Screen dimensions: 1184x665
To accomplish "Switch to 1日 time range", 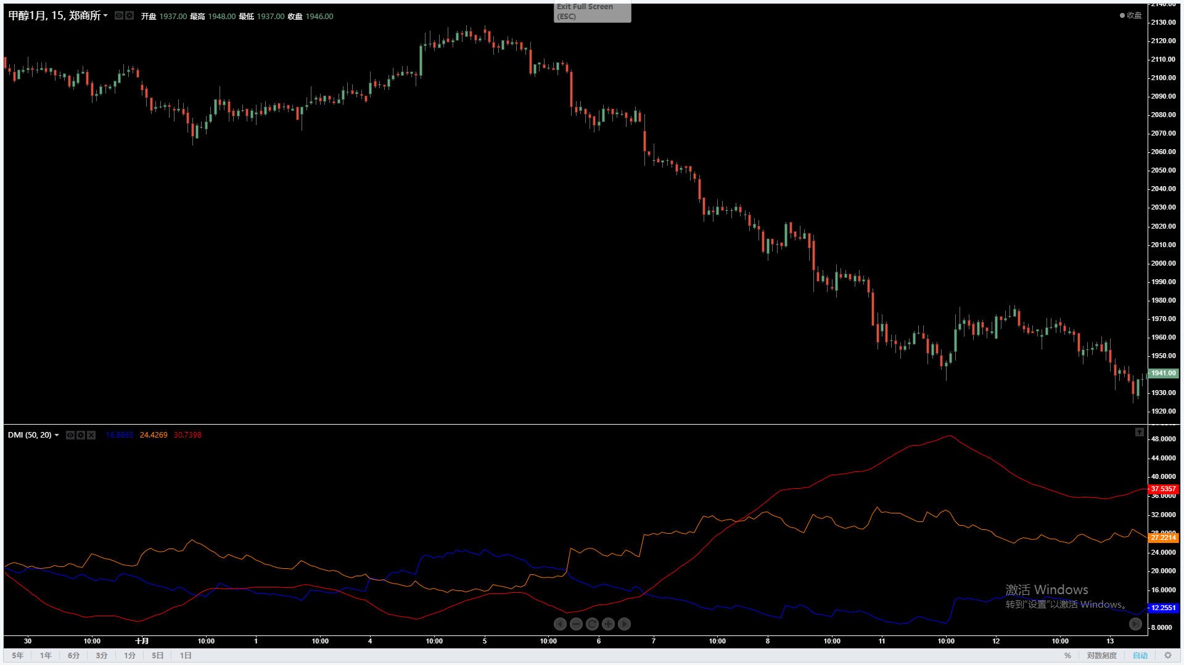I will pyautogui.click(x=185, y=656).
